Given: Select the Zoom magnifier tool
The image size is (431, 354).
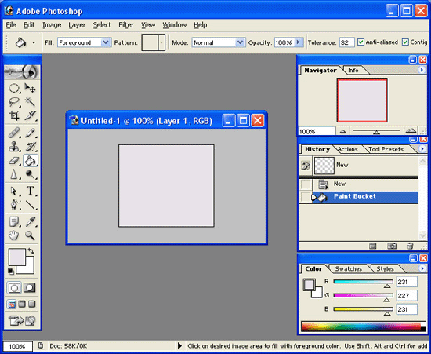Looking at the screenshot, I should click(30, 235).
